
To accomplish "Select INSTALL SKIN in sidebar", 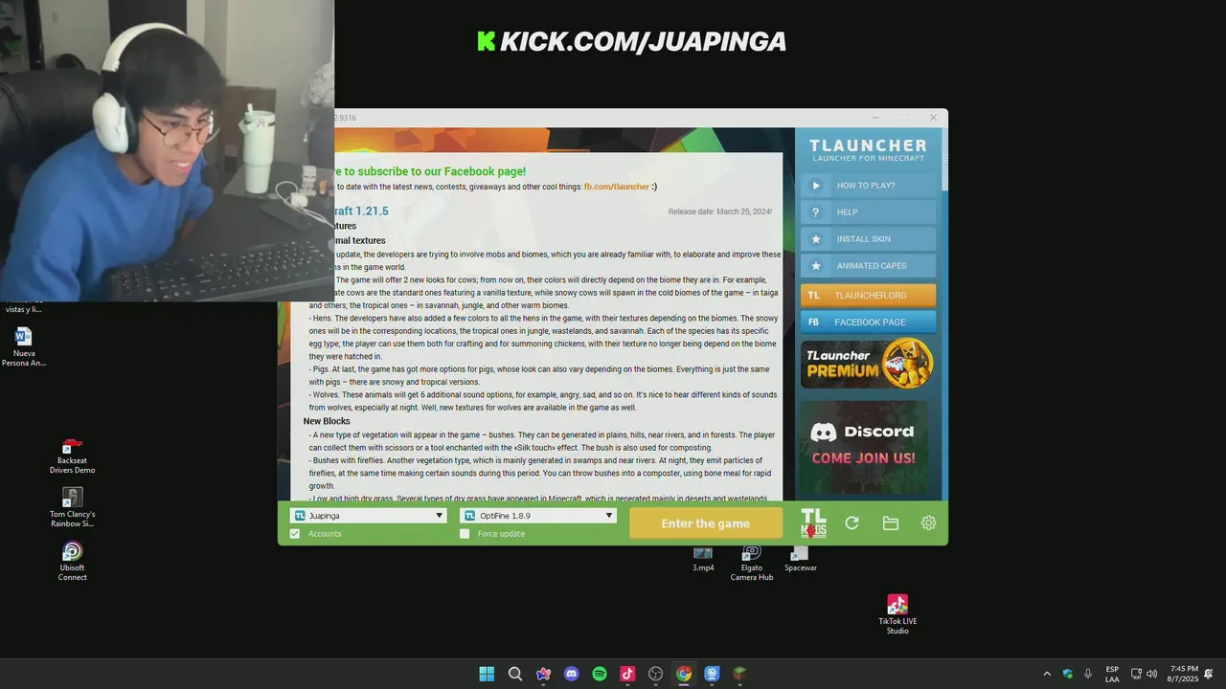I will pos(868,239).
